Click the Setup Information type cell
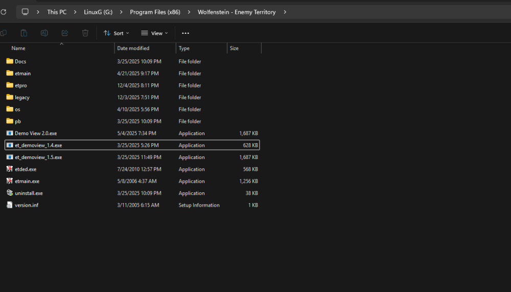 (199, 205)
